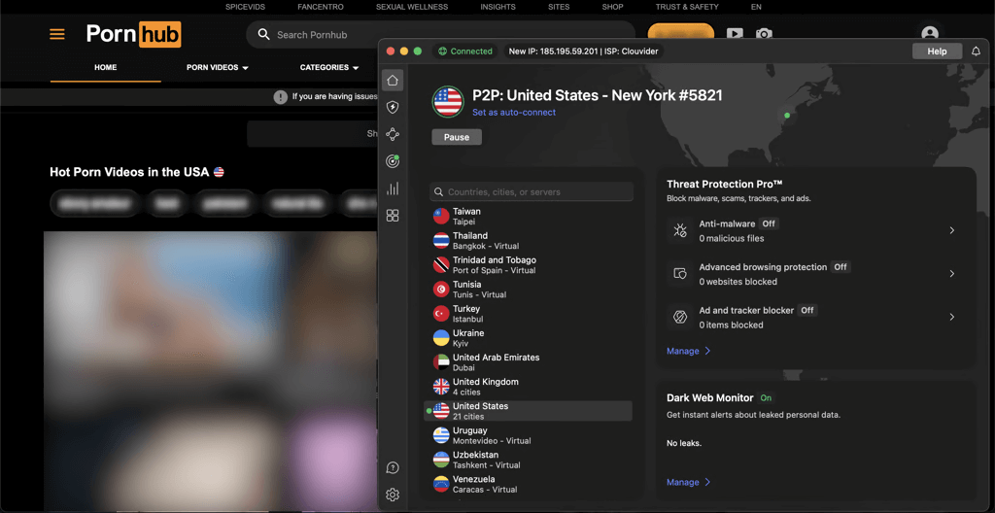Image resolution: width=995 pixels, height=513 pixels.
Task: Open the account avatar icon in site header
Action: click(930, 34)
